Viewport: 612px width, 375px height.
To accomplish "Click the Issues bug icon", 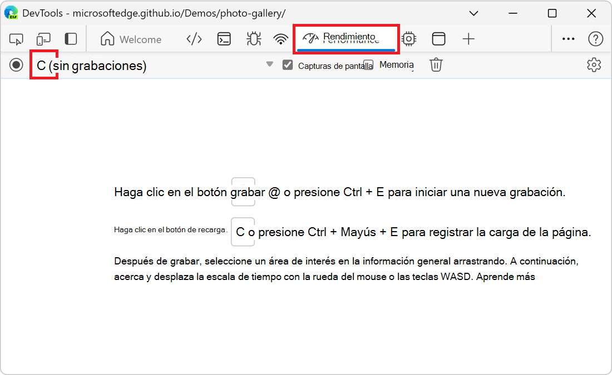I will [253, 39].
